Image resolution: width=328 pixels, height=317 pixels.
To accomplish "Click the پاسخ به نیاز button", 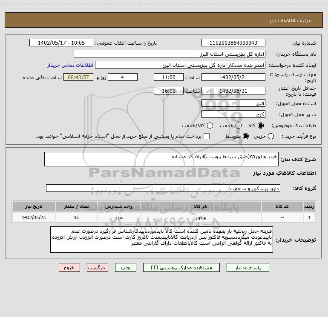I will 247,268.
